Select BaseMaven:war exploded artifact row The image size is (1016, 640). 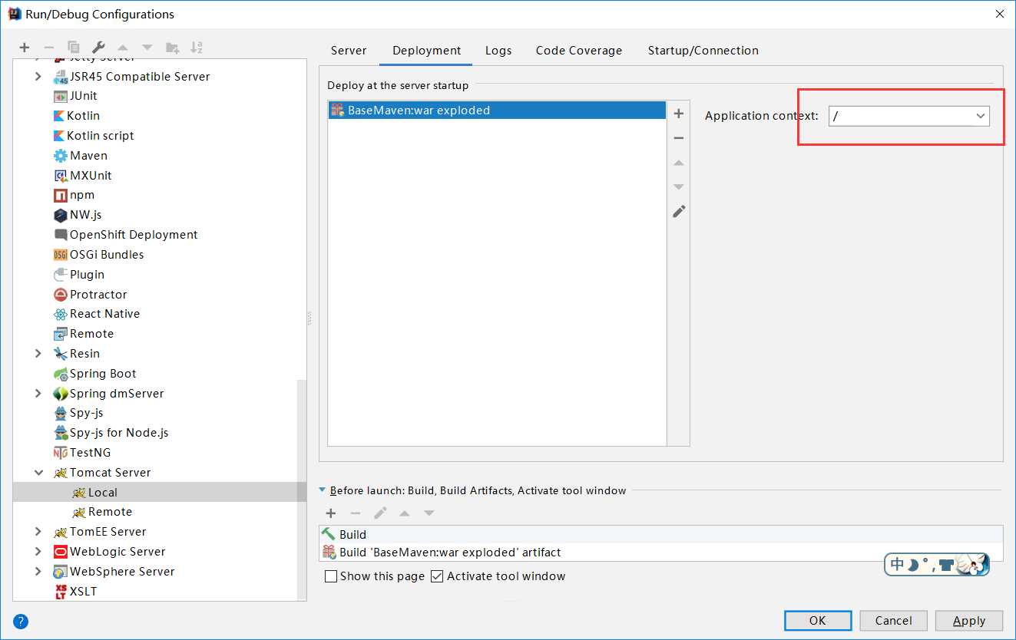click(x=497, y=111)
